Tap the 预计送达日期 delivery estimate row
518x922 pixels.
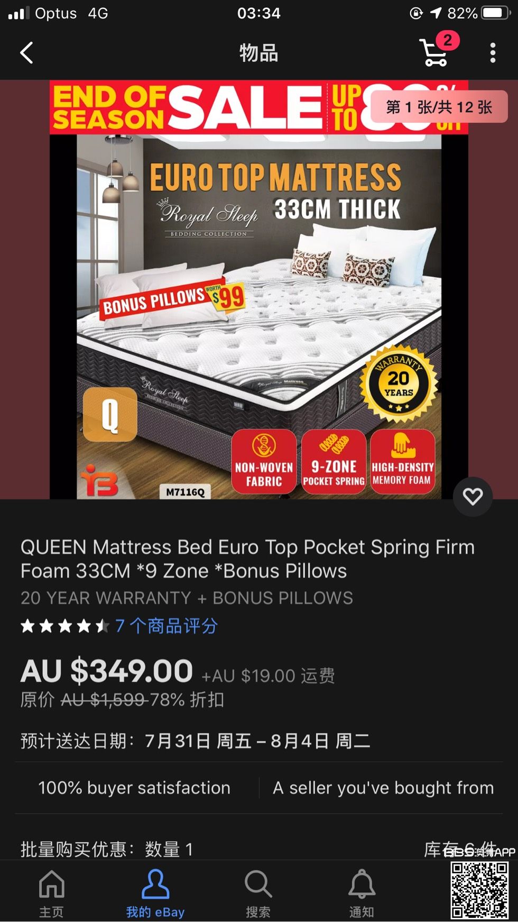196,741
